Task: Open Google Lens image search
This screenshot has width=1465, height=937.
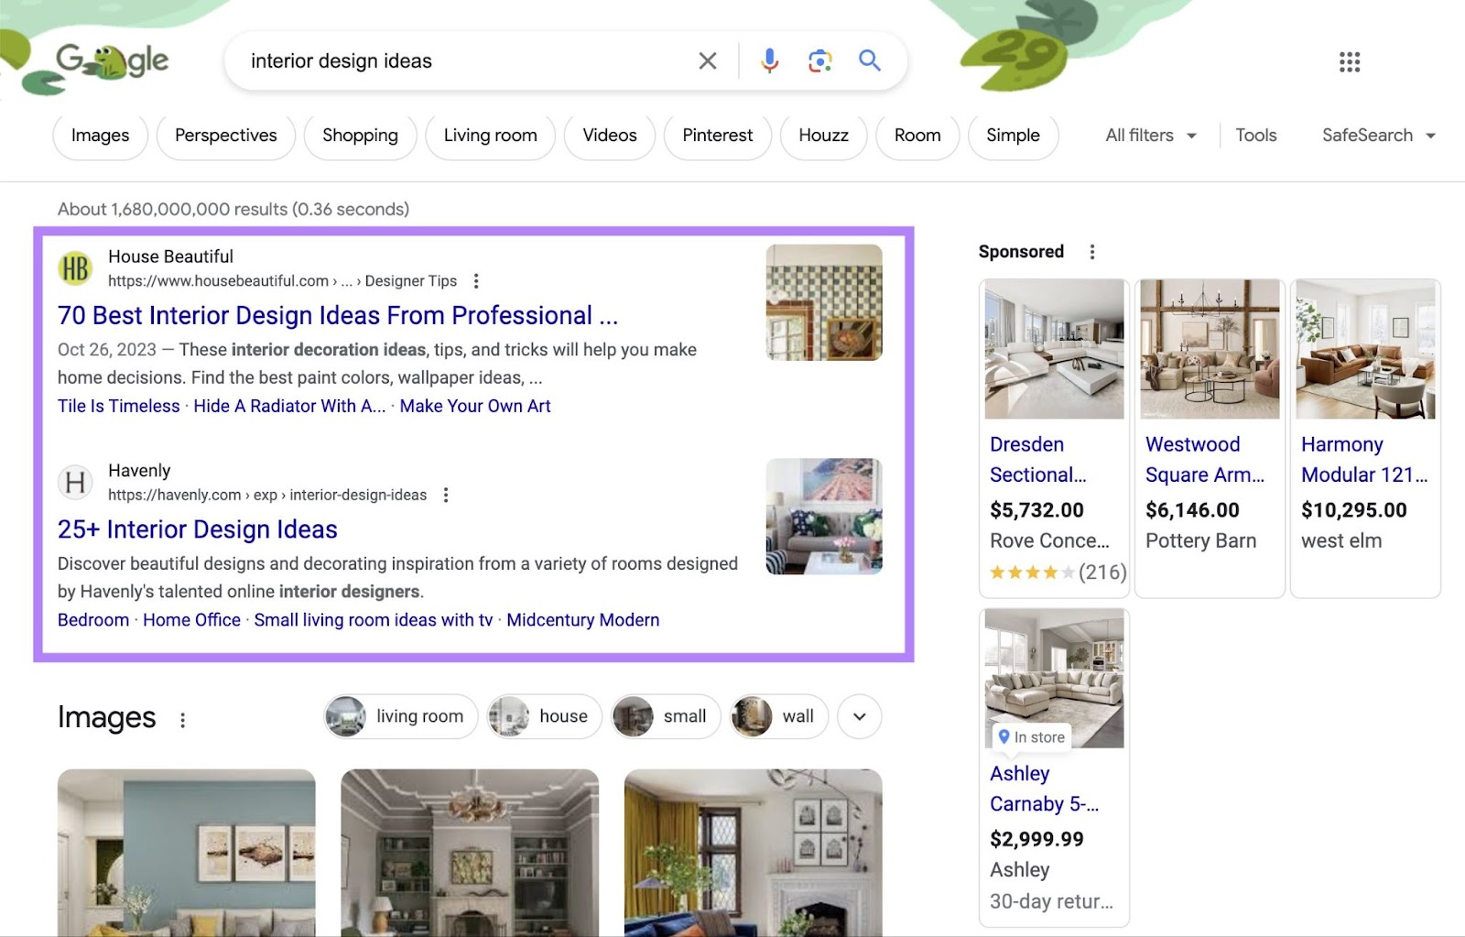Action: (819, 60)
